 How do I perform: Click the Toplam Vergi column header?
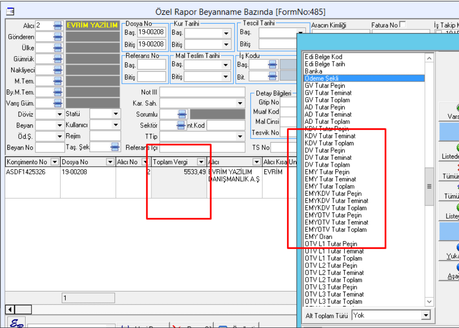tap(178, 162)
